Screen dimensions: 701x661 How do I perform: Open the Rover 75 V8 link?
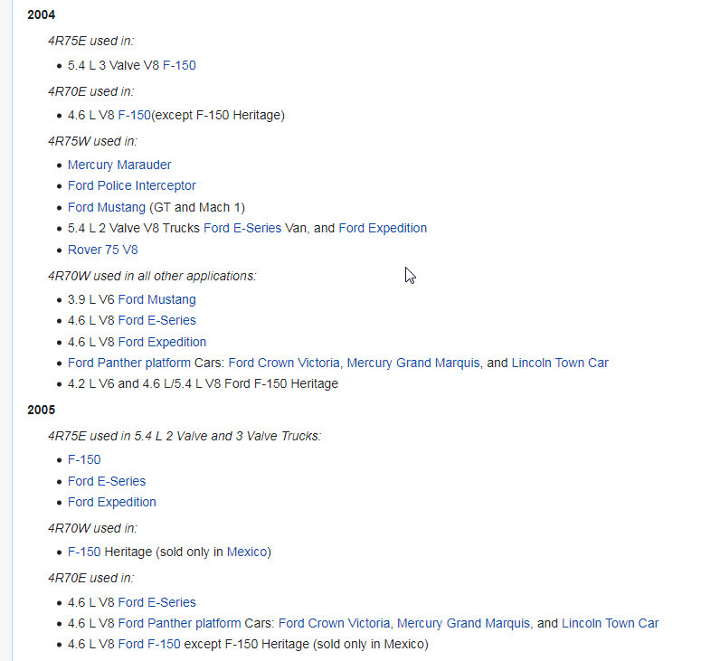(x=103, y=250)
